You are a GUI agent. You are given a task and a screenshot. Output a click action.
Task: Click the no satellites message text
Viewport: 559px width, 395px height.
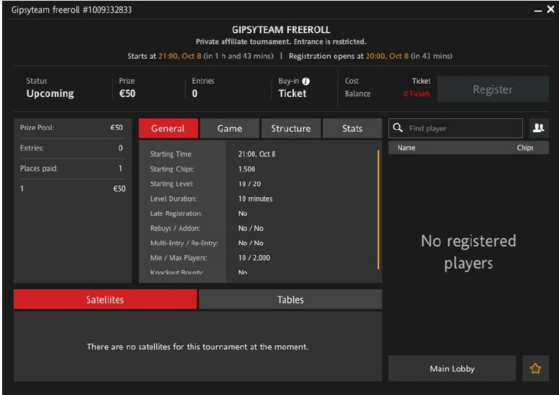pos(198,347)
